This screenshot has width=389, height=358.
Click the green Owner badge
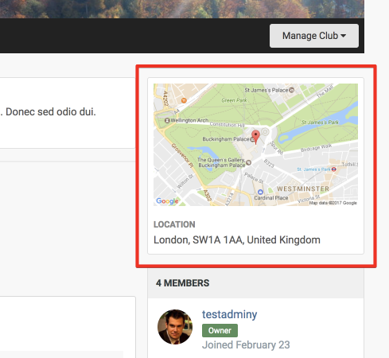[x=220, y=330]
